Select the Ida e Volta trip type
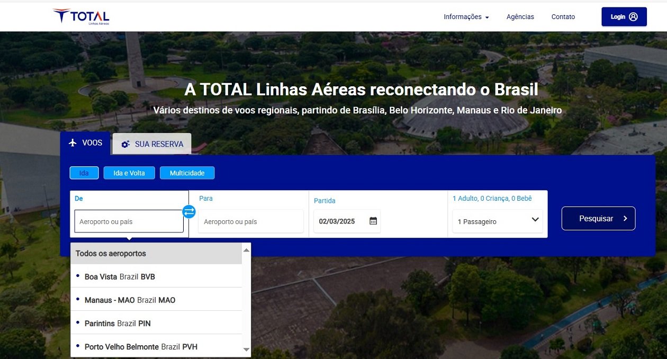This screenshot has height=359, width=667. (129, 173)
